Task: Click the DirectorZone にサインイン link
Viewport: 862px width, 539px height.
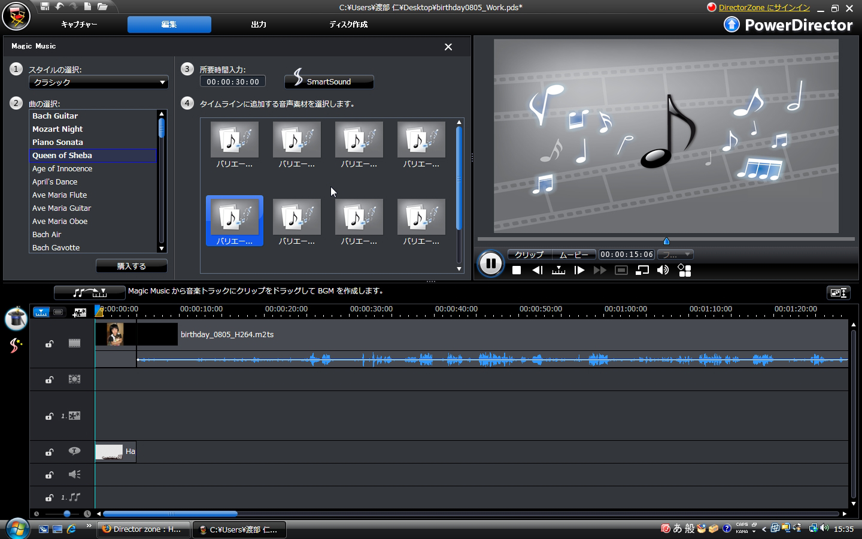Action: 764,8
